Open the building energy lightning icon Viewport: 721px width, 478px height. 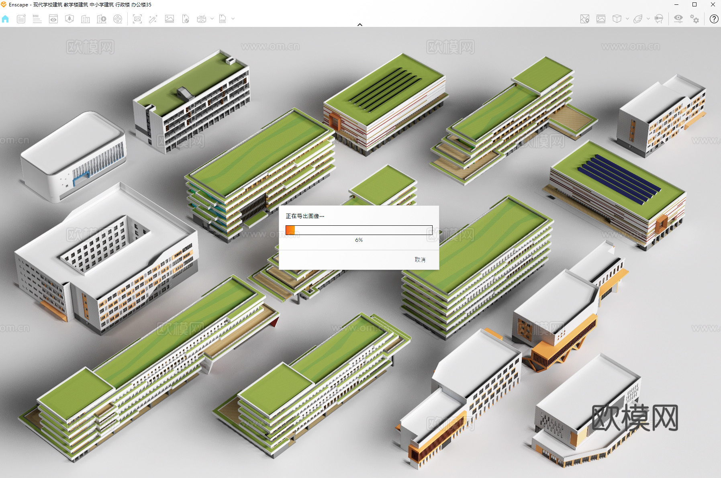point(102,19)
